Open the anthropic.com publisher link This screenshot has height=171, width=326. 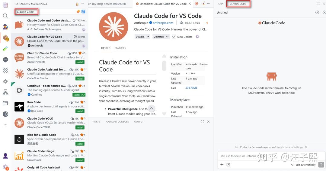(x=163, y=23)
